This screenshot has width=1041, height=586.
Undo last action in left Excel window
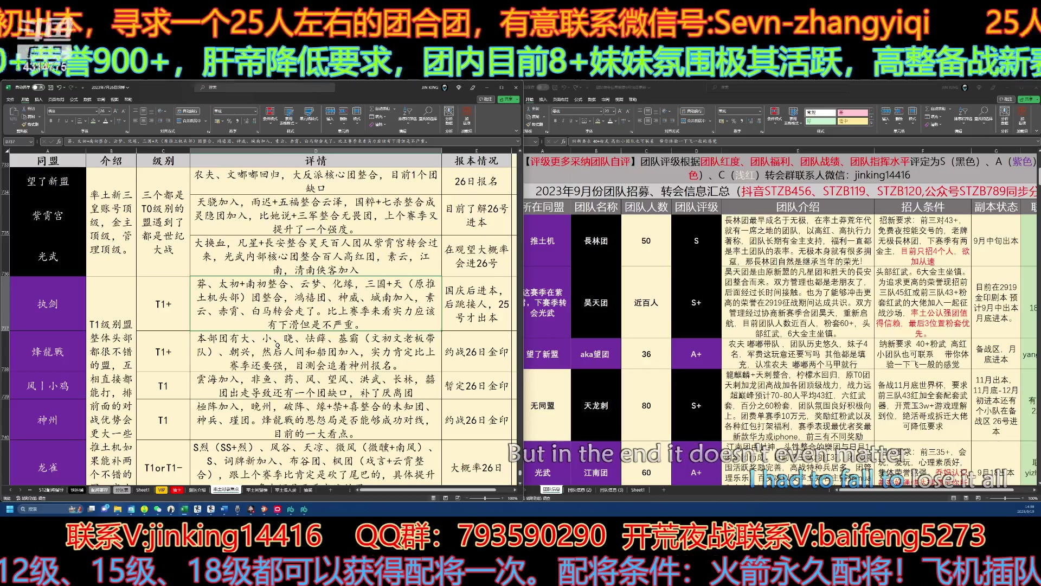point(60,87)
